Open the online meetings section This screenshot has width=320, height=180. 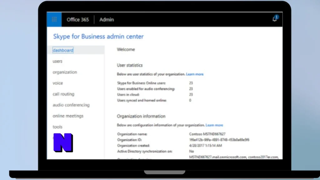point(68,116)
